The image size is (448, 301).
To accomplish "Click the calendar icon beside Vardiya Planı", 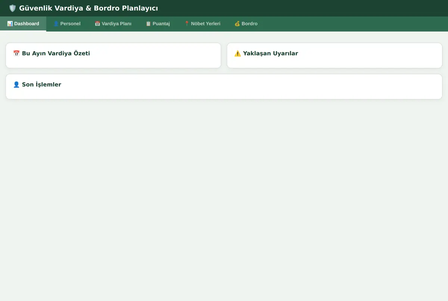I will point(97,24).
